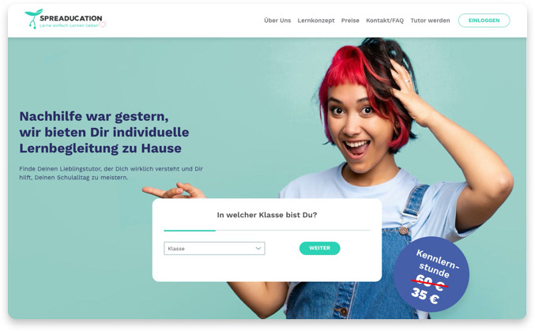Click the 35 € offer price
535x331 pixels.
pyautogui.click(x=425, y=295)
